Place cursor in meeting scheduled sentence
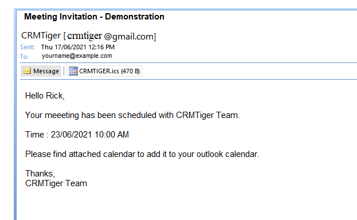Viewport: 357px width, 220px height. pyautogui.click(x=132, y=115)
